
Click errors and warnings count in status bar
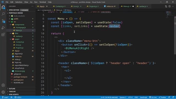[18, 97]
